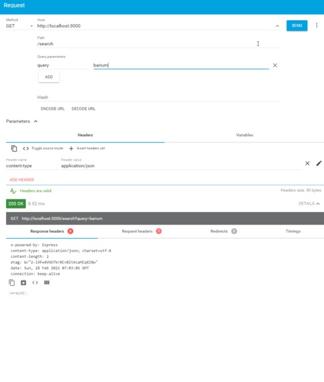
Task: Switch to the Variables tab
Action: click(245, 135)
